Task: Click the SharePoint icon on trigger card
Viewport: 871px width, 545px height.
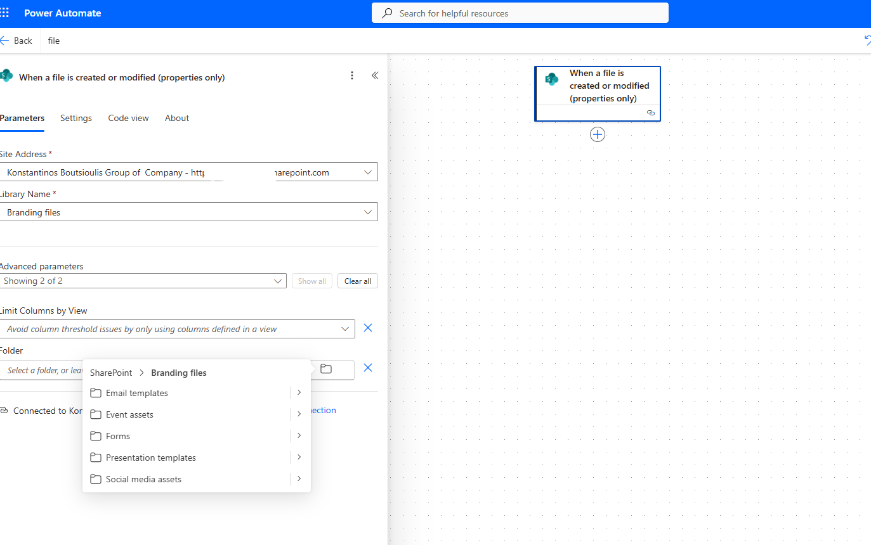Action: (552, 80)
